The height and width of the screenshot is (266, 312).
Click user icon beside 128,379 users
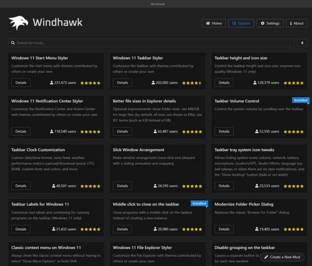pyautogui.click(x=255, y=82)
